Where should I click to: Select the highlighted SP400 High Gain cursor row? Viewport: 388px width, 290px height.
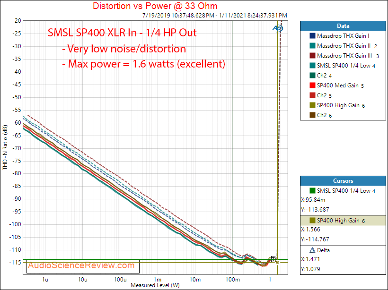click(x=343, y=221)
